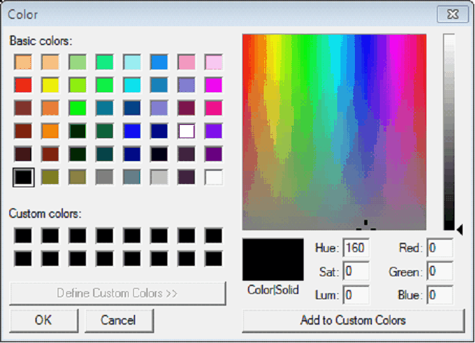Select the first custom color slot
The width and height of the screenshot is (475, 343).
pyautogui.click(x=24, y=236)
